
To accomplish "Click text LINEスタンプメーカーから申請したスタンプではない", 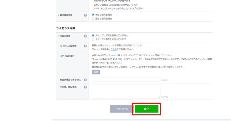I will point(119,9).
